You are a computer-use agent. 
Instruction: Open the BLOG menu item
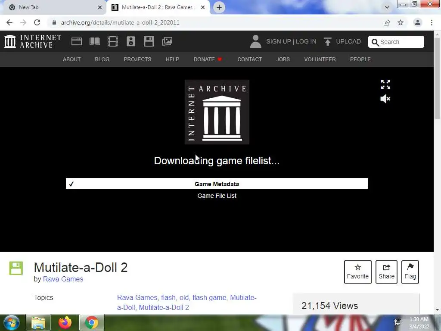(x=102, y=59)
